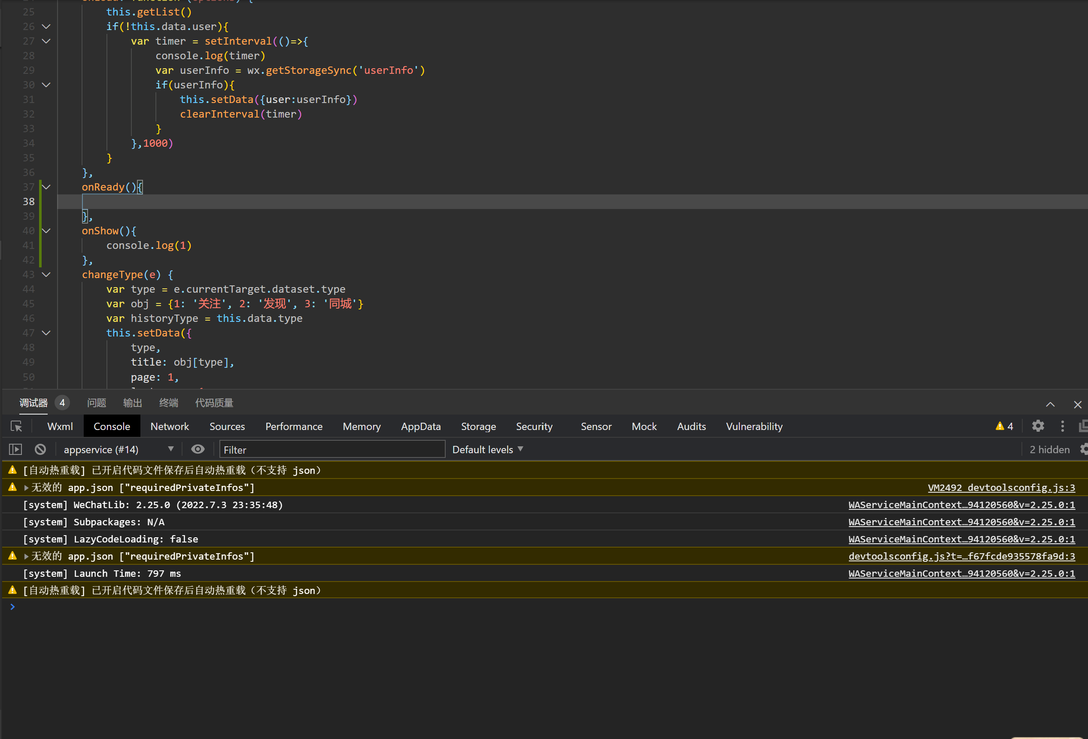Collapse the changeType function fold arrow
The image size is (1088, 739).
tap(46, 275)
